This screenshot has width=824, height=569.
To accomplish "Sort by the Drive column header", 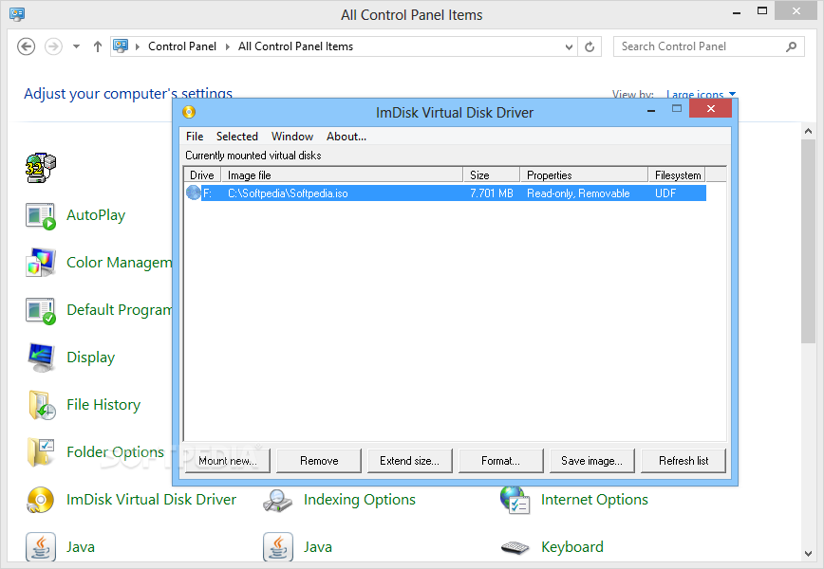I will click(x=202, y=174).
